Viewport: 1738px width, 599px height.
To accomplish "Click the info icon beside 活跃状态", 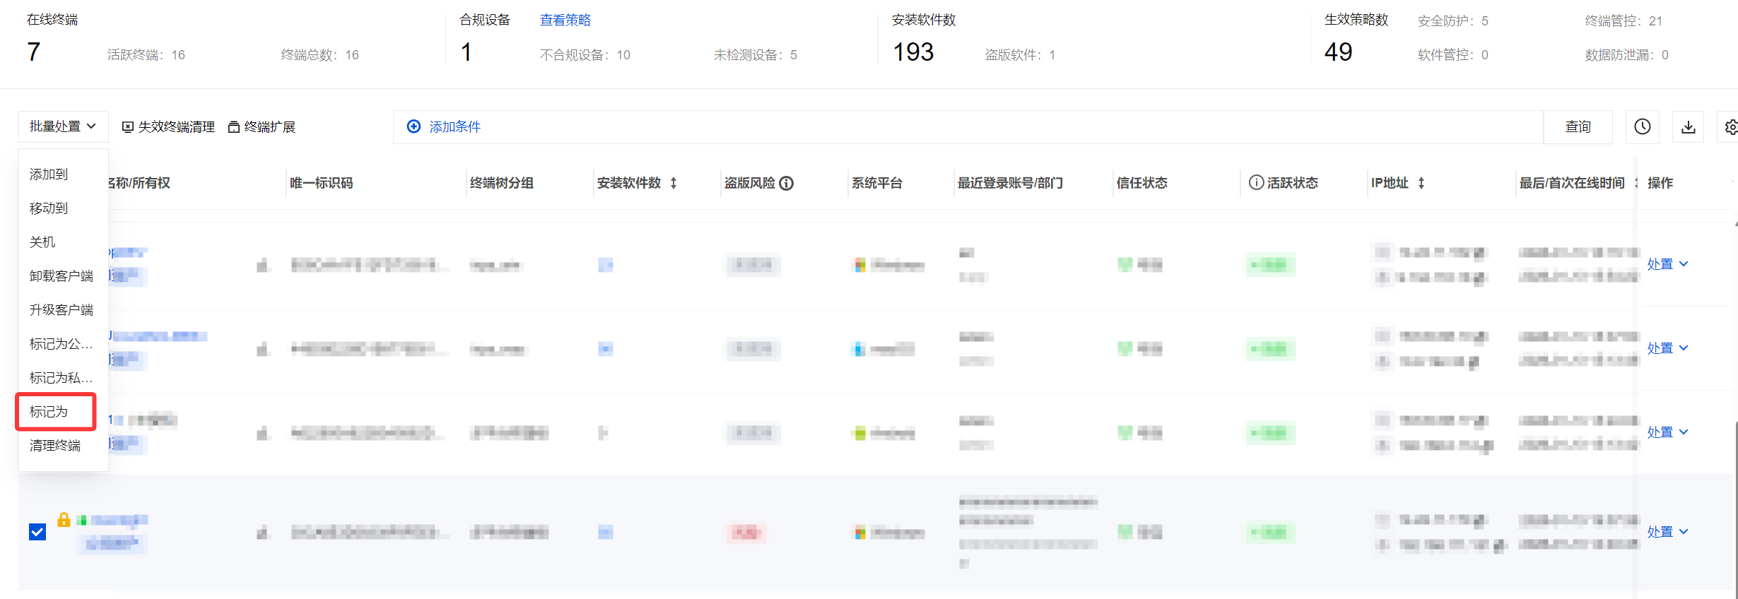I will (1256, 183).
